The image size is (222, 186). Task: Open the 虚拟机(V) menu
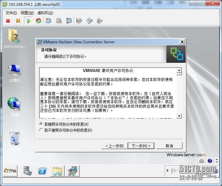click(x=45, y=13)
